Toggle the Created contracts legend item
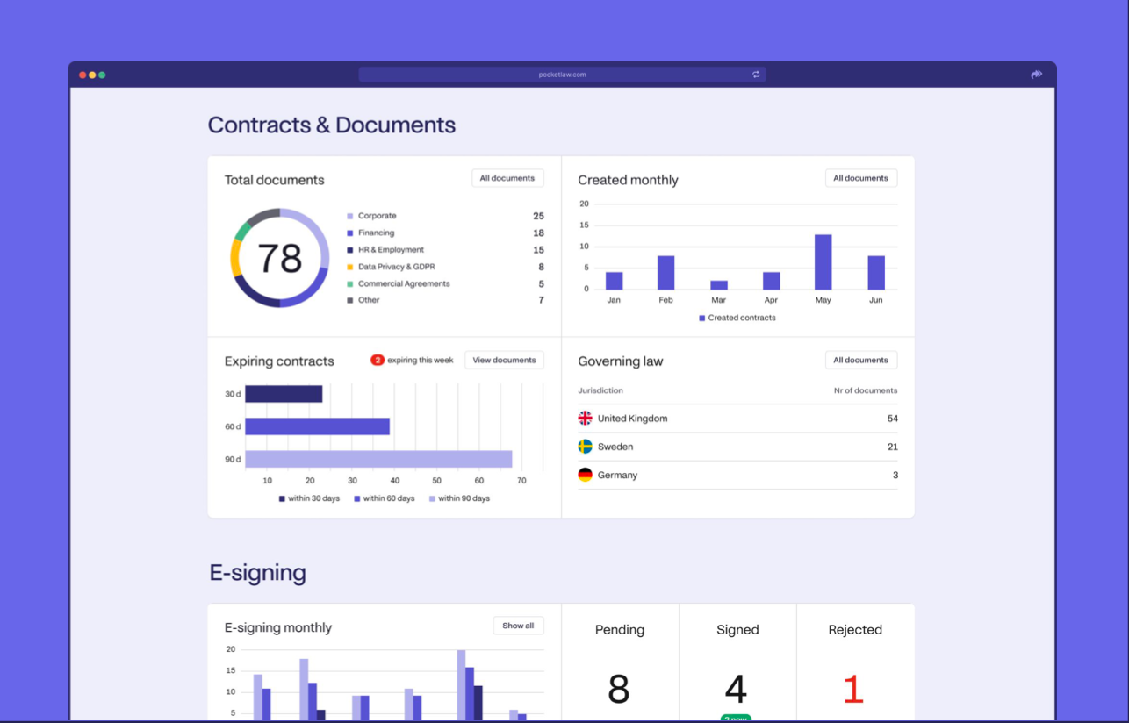The image size is (1129, 723). (x=737, y=318)
